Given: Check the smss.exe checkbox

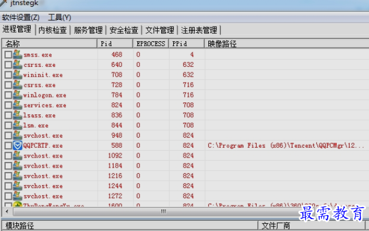Looking at the screenshot, I should coord(9,55).
